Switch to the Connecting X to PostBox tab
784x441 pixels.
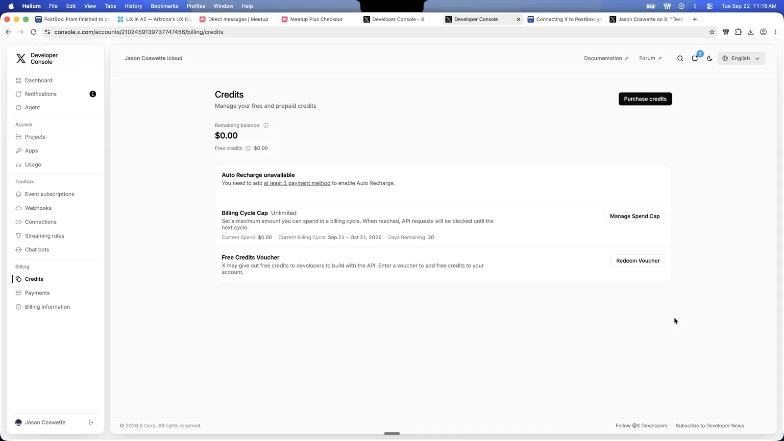pos(564,19)
